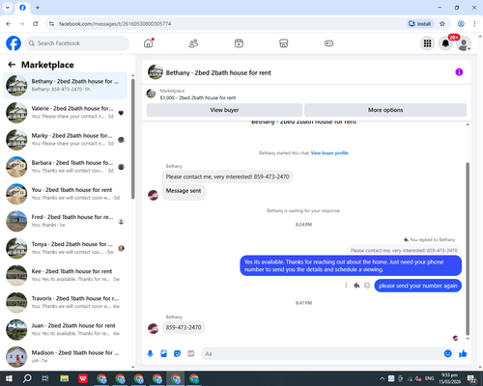This screenshot has width=483, height=386.
Task: Open the Marketplace storefront icon in top navigation
Action: pos(284,43)
